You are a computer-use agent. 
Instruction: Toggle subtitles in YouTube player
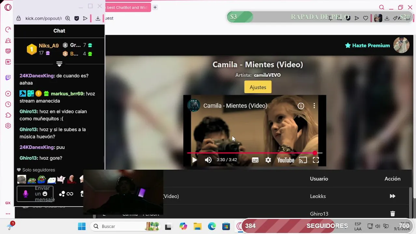[x=255, y=160]
